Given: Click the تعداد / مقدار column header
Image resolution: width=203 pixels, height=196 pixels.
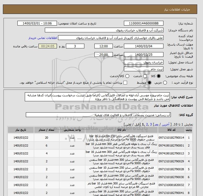Looking at the screenshot, I should [46, 130].
